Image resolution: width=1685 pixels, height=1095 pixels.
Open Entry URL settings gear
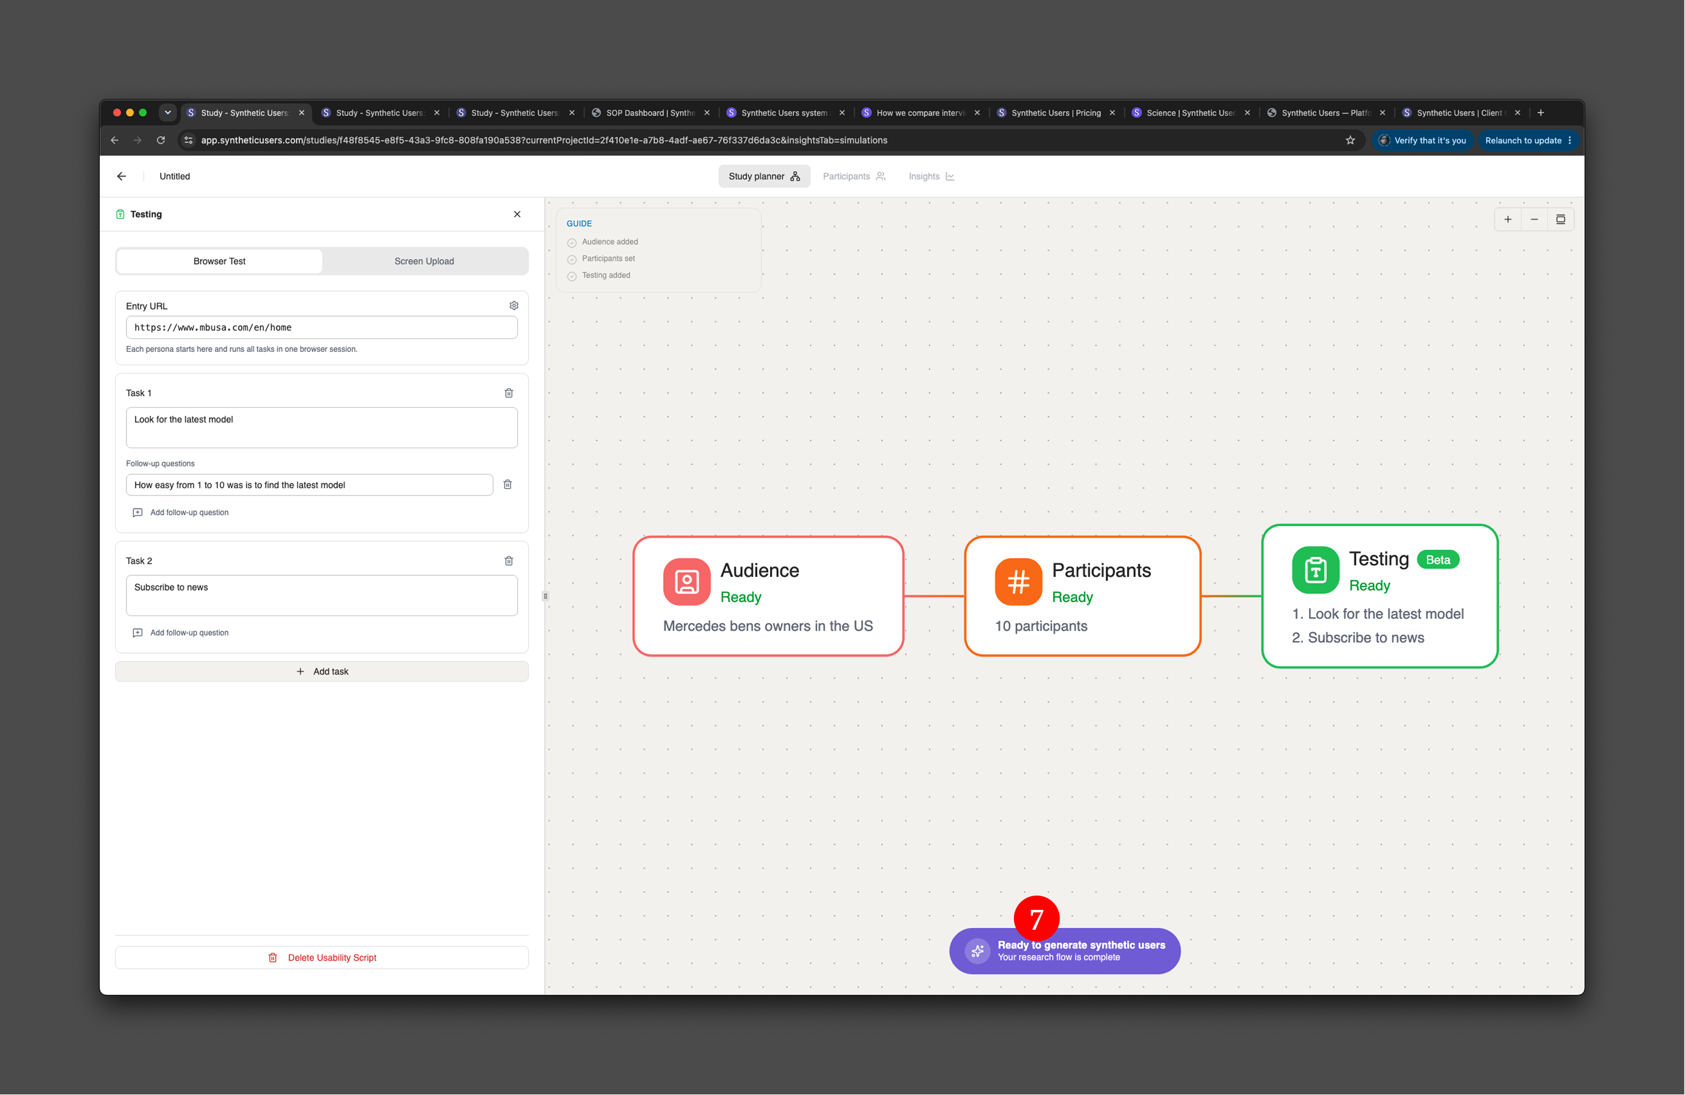point(514,306)
